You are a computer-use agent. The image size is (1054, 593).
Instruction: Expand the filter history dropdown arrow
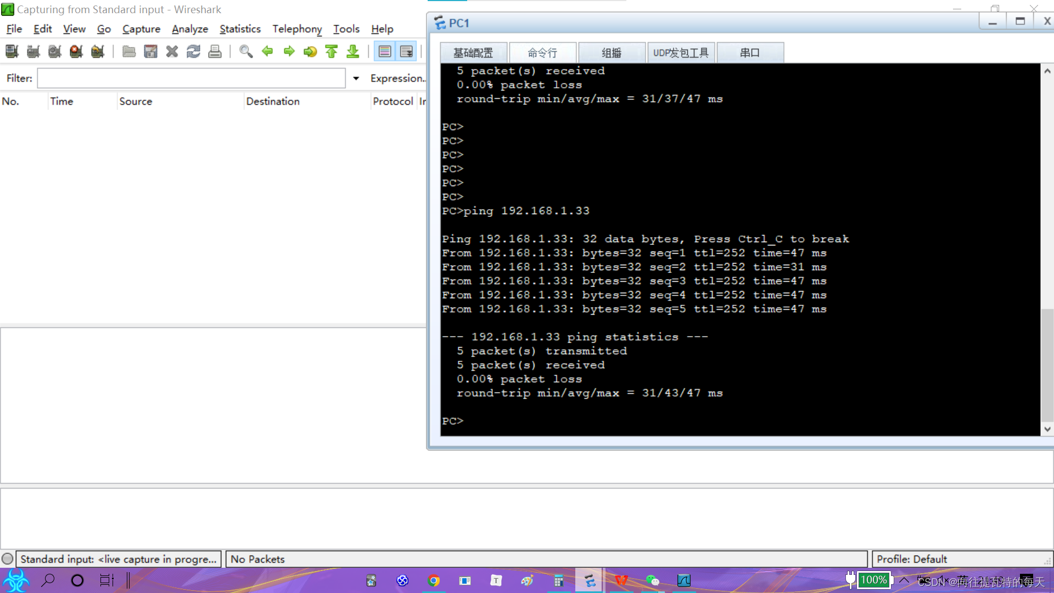356,79
